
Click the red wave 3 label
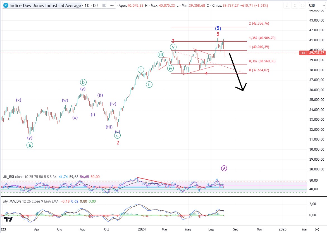[x=173, y=41]
